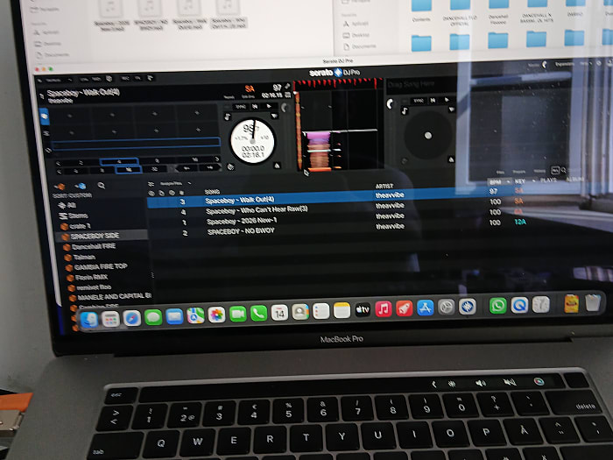Image resolution: width=613 pixels, height=460 pixels.
Task: Open App Store from the Dock
Action: point(426,308)
